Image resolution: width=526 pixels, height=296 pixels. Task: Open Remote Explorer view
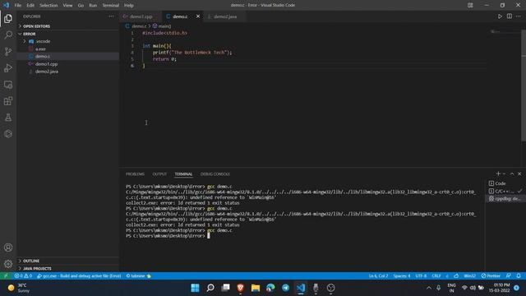8,85
